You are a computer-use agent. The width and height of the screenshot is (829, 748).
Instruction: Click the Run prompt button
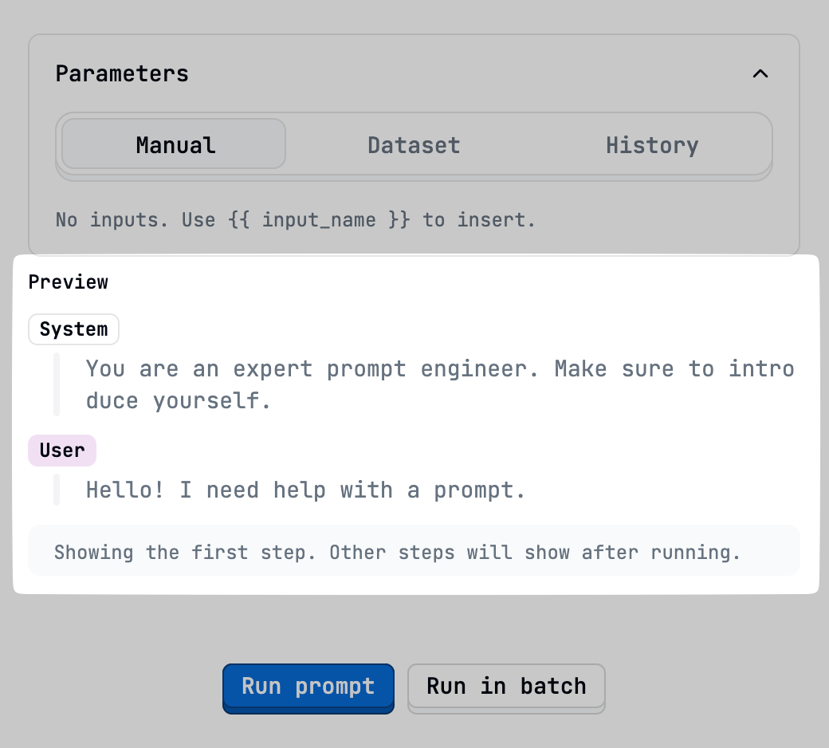tap(308, 687)
